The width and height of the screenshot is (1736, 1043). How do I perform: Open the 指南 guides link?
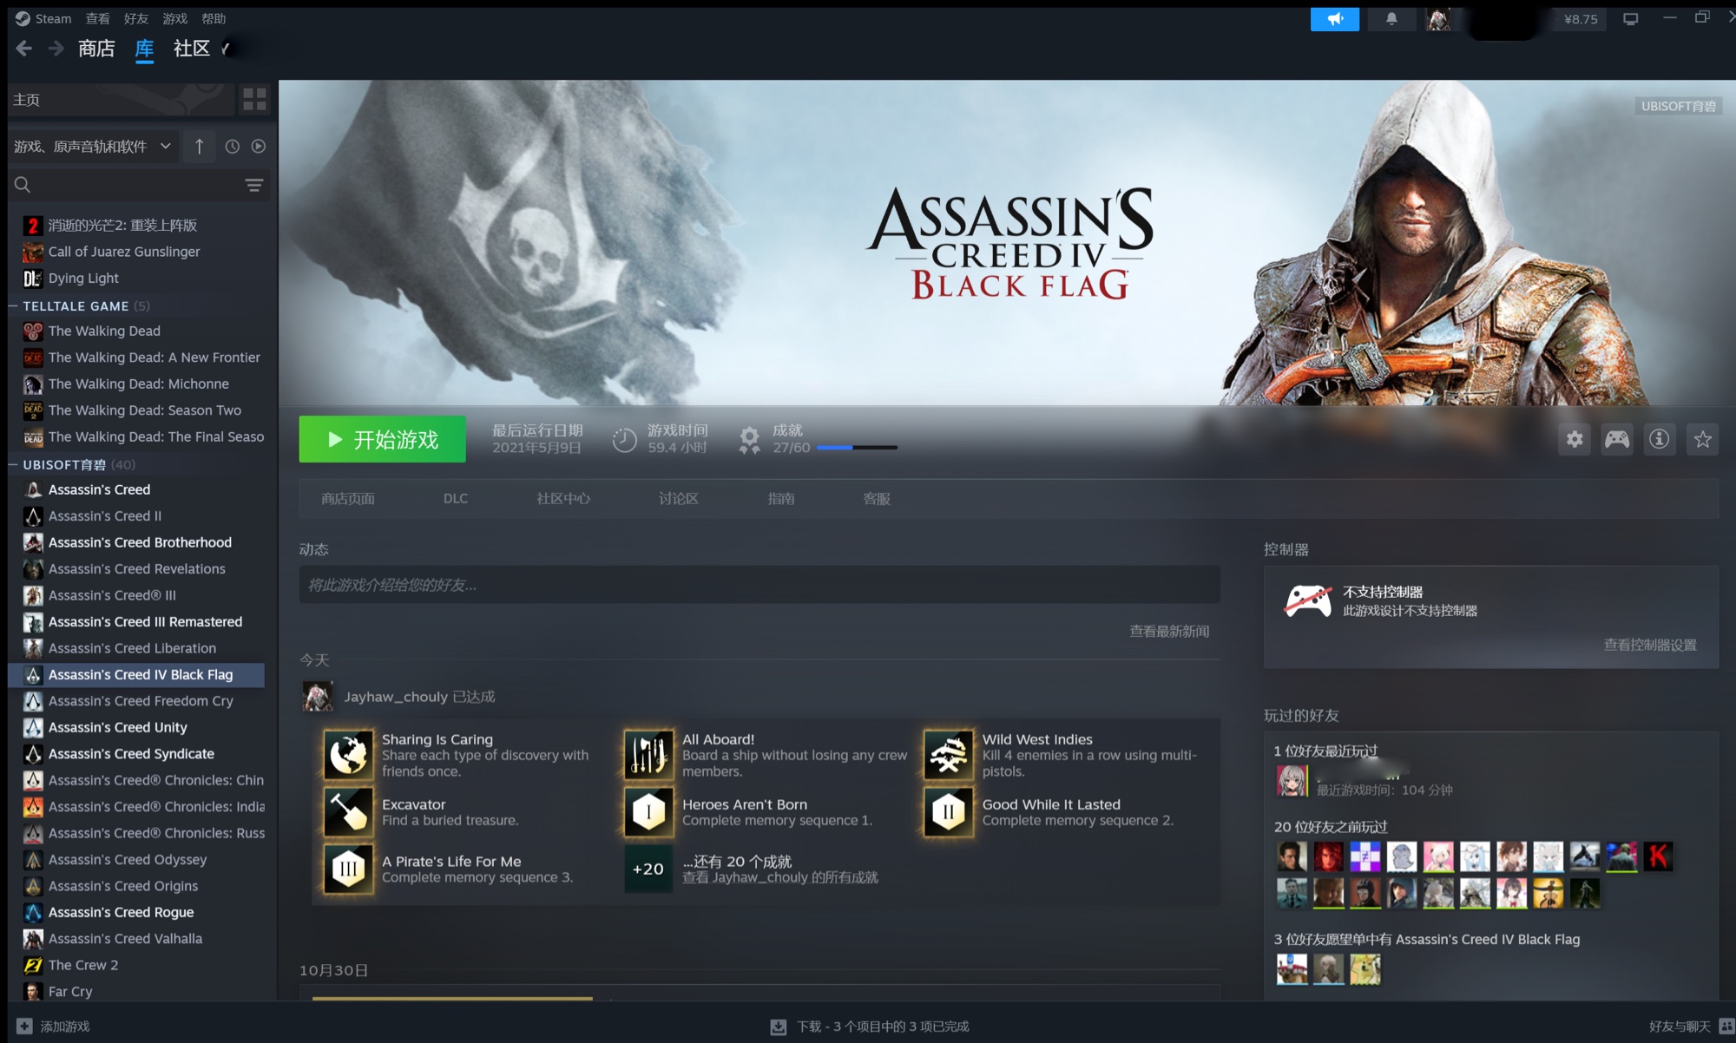click(781, 499)
